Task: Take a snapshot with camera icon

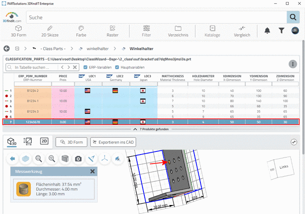Action: pos(78,159)
